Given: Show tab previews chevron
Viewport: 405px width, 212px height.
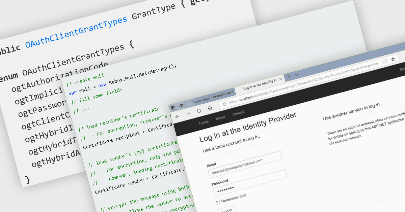Looking at the screenshot, I should click(x=297, y=75).
